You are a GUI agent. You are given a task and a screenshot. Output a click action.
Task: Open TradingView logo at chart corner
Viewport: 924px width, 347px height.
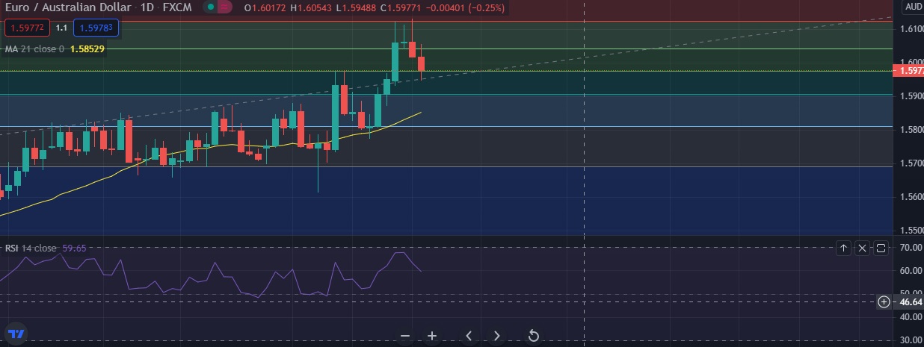(16, 333)
